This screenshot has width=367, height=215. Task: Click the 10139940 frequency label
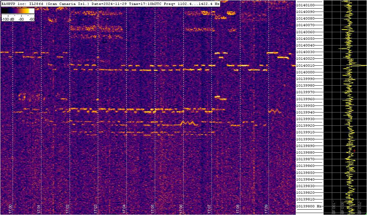tap(305, 112)
